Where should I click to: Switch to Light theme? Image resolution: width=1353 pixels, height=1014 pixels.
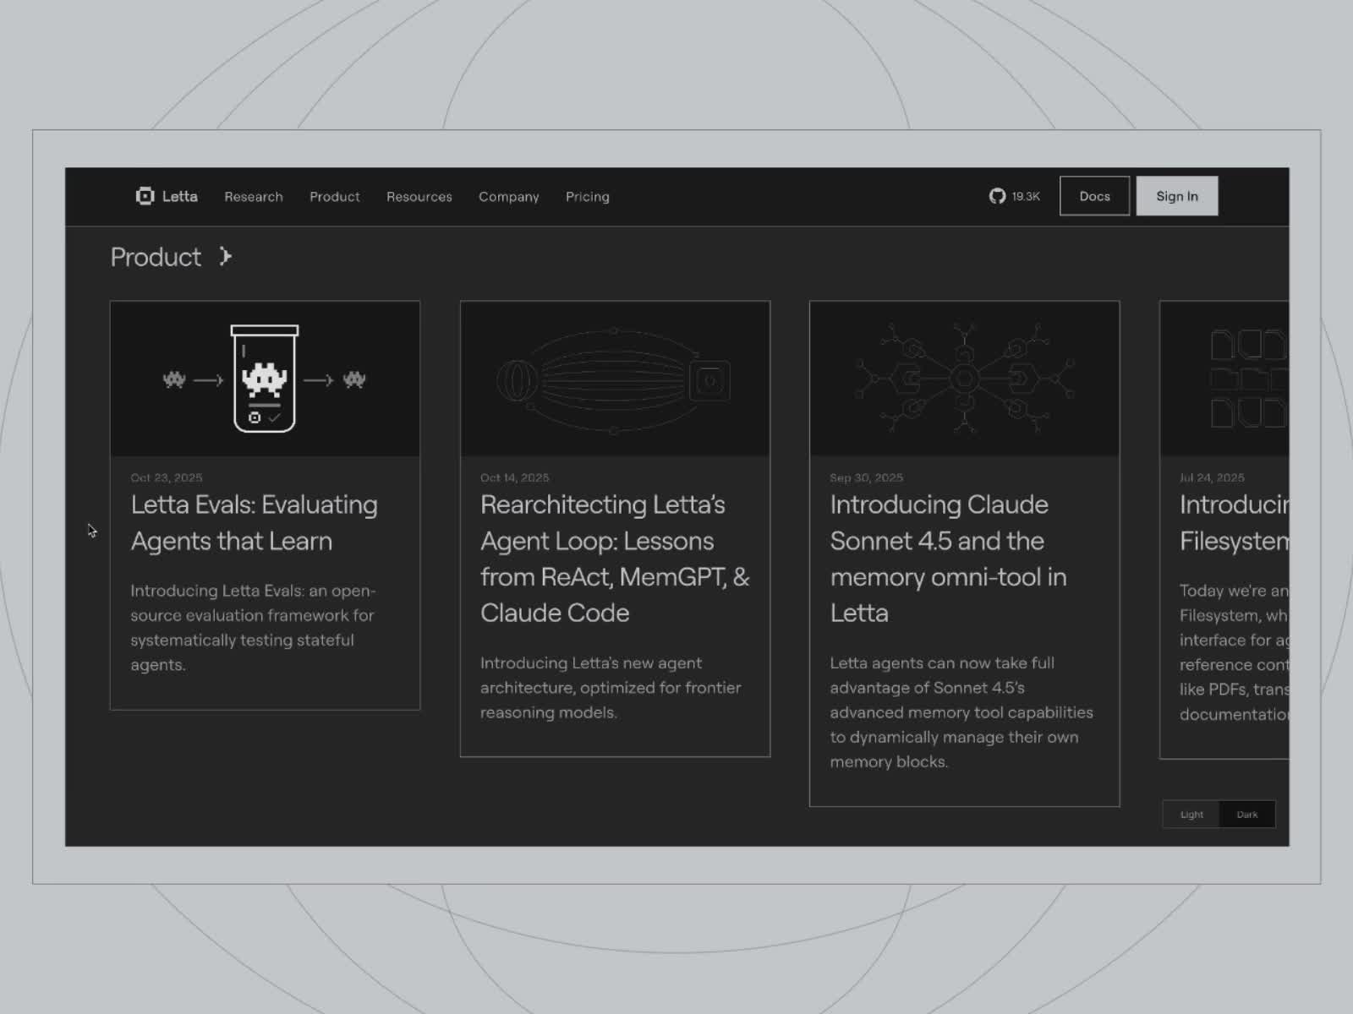[x=1191, y=815]
